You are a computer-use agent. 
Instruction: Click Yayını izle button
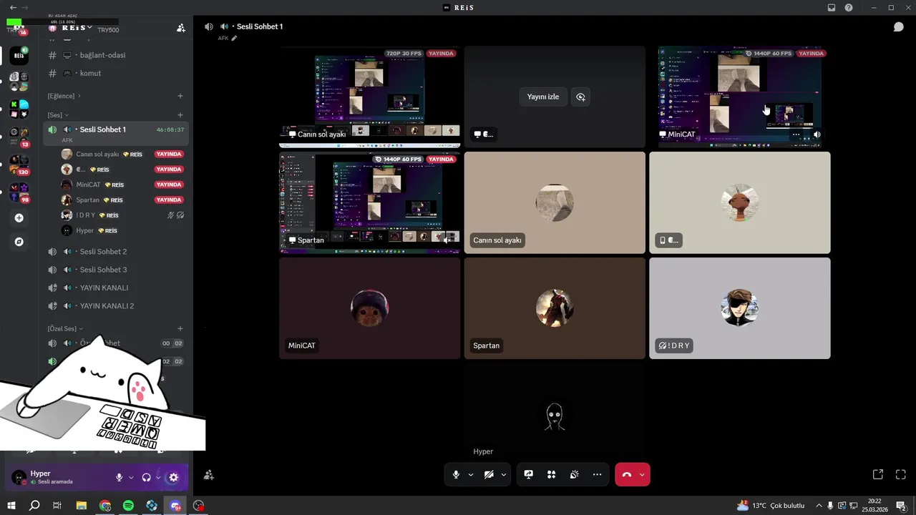[543, 97]
